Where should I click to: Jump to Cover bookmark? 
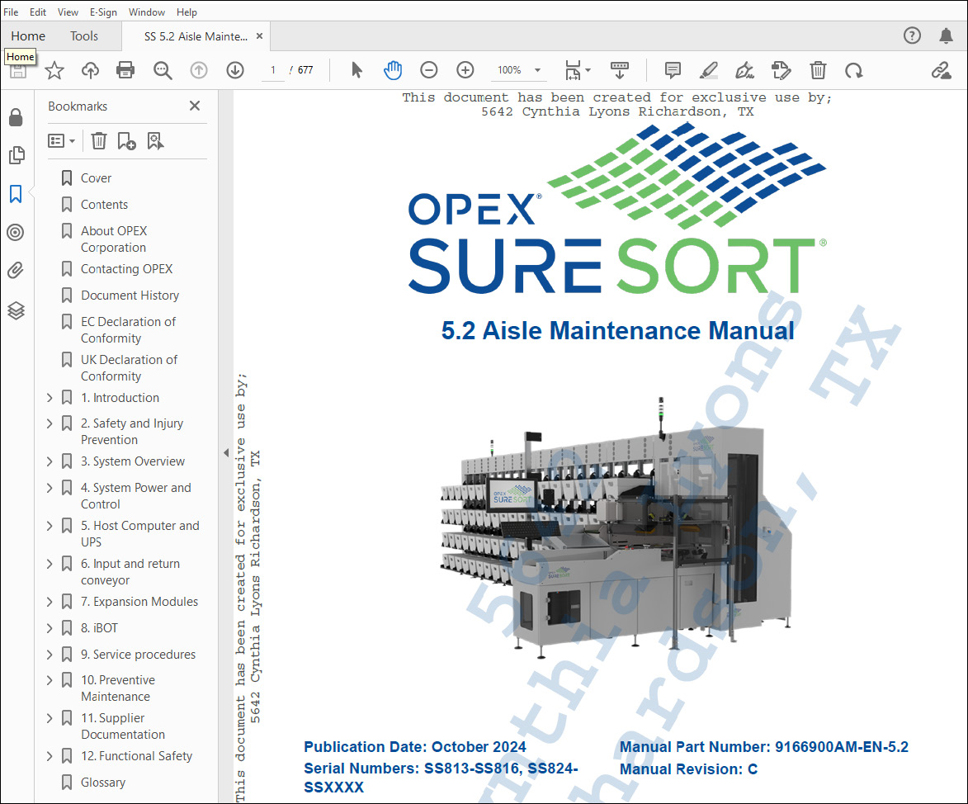coord(96,178)
